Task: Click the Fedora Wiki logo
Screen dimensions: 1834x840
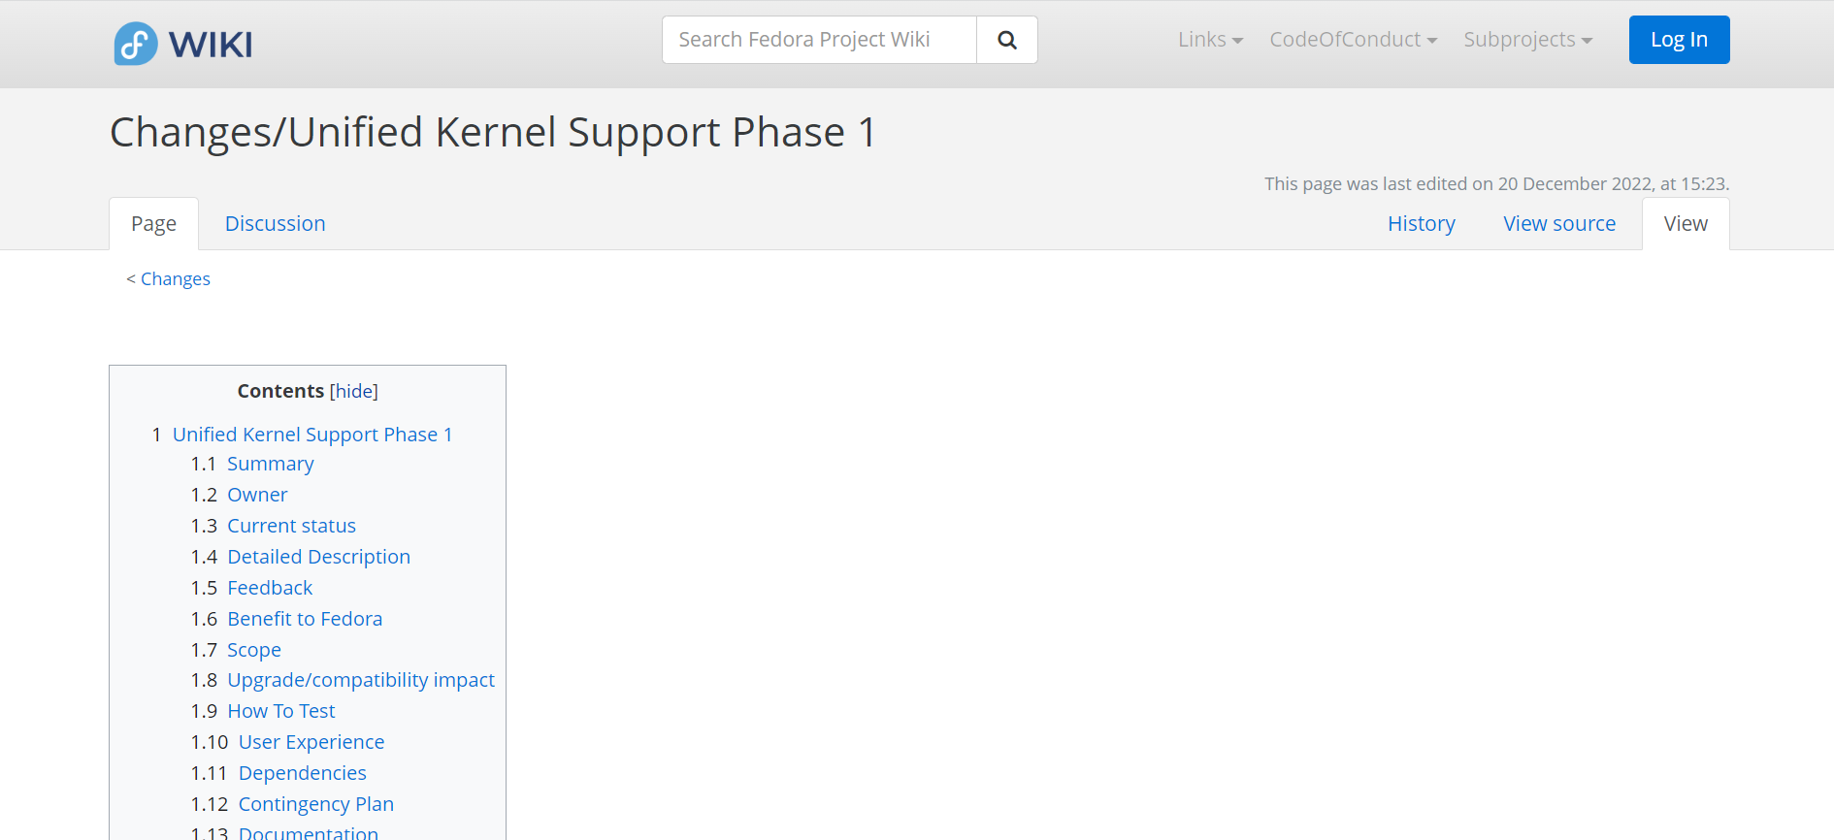Action: [x=183, y=44]
